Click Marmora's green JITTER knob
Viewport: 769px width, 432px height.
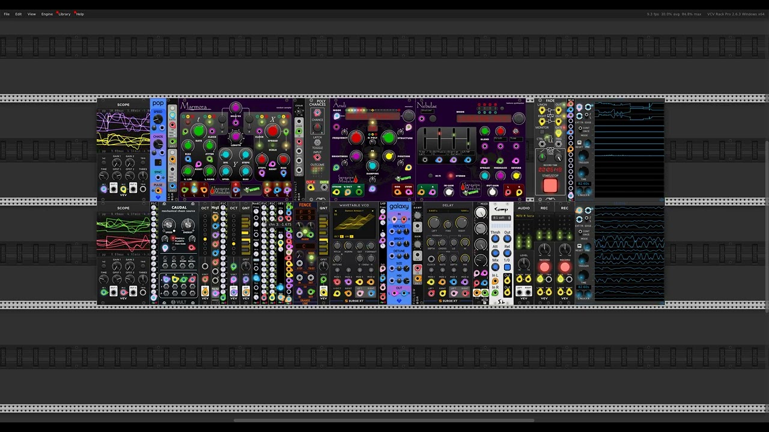(x=210, y=145)
